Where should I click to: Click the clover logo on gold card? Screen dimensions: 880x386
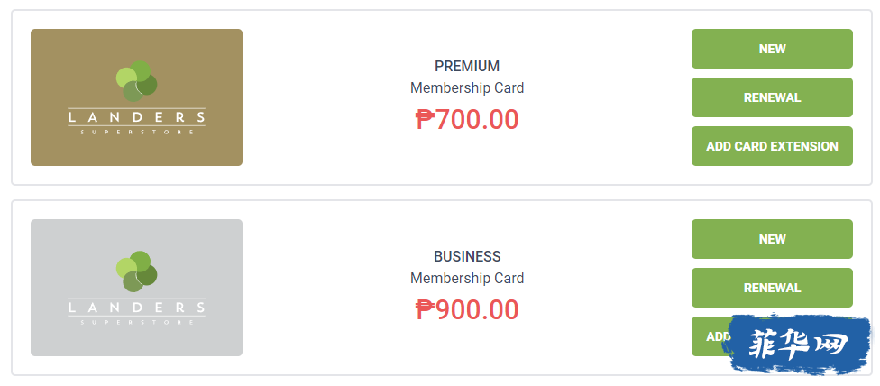pyautogui.click(x=136, y=81)
